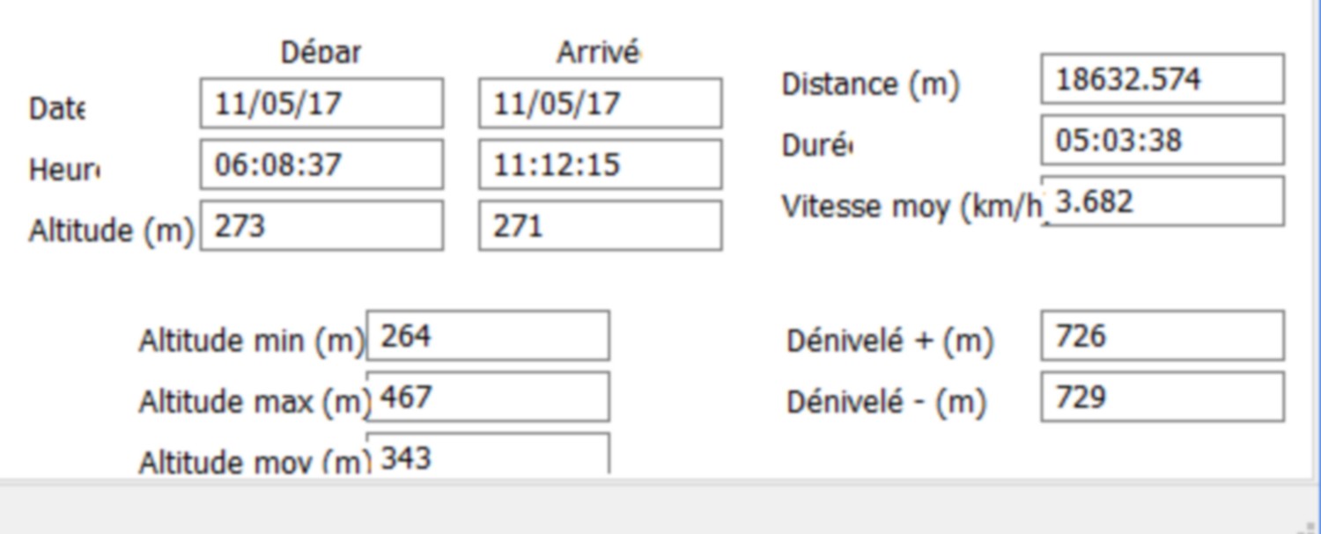Click the Durée field showing 05:03:38
The image size is (1321, 534).
tap(1162, 140)
